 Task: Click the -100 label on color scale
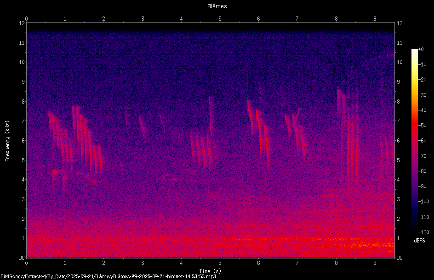[x=423, y=202]
